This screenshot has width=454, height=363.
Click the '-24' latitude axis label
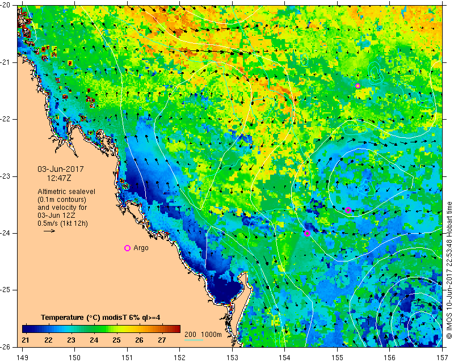click(x=5, y=233)
